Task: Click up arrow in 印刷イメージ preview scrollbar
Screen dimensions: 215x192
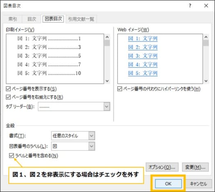Action: click(107, 37)
